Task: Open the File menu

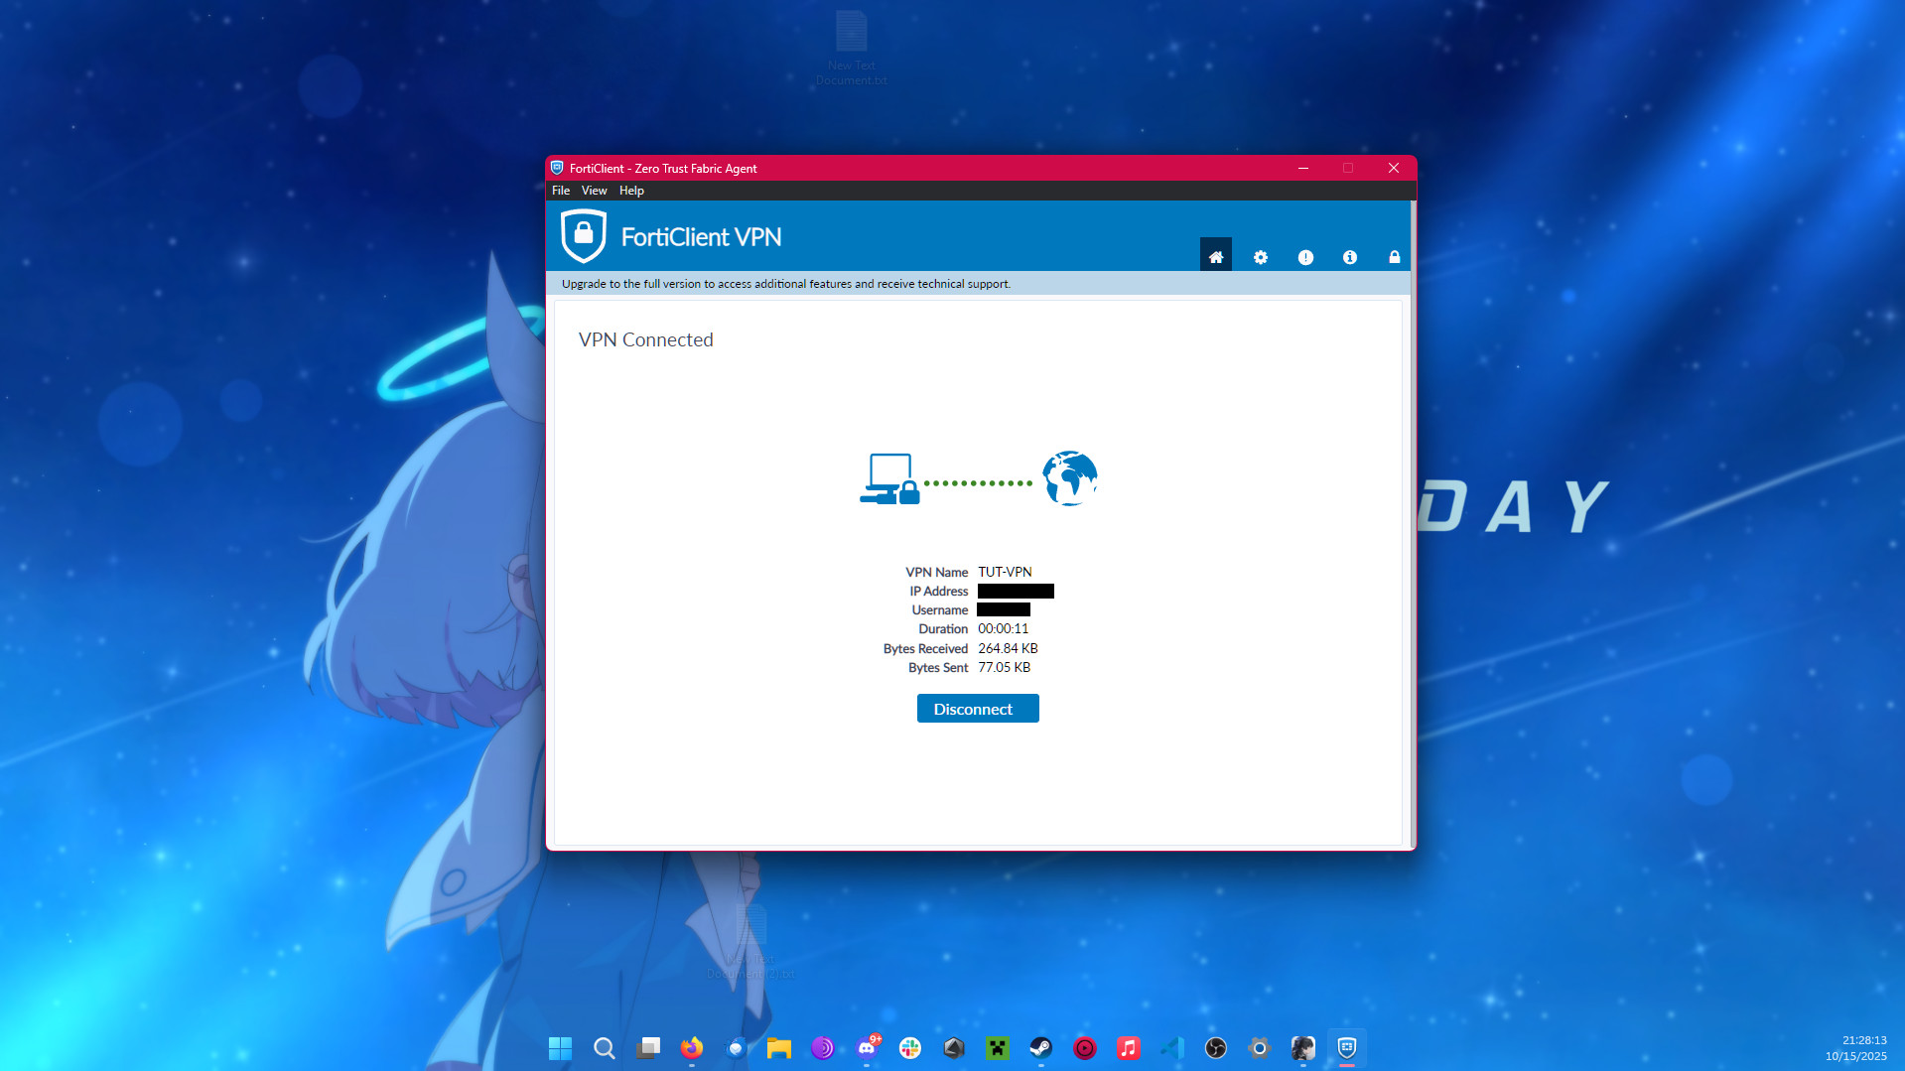Action: pyautogui.click(x=561, y=191)
